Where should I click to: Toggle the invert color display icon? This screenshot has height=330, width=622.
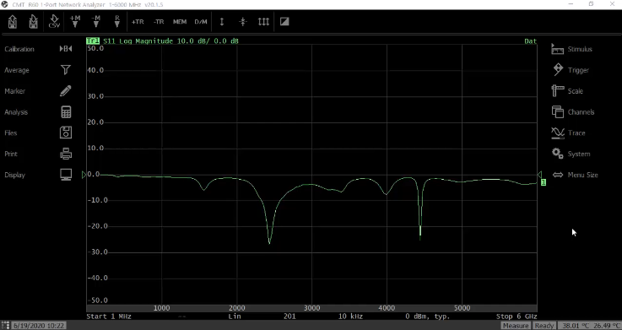click(284, 21)
